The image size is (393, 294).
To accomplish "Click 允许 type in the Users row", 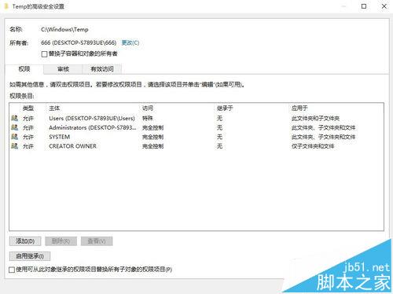I will 28,118.
